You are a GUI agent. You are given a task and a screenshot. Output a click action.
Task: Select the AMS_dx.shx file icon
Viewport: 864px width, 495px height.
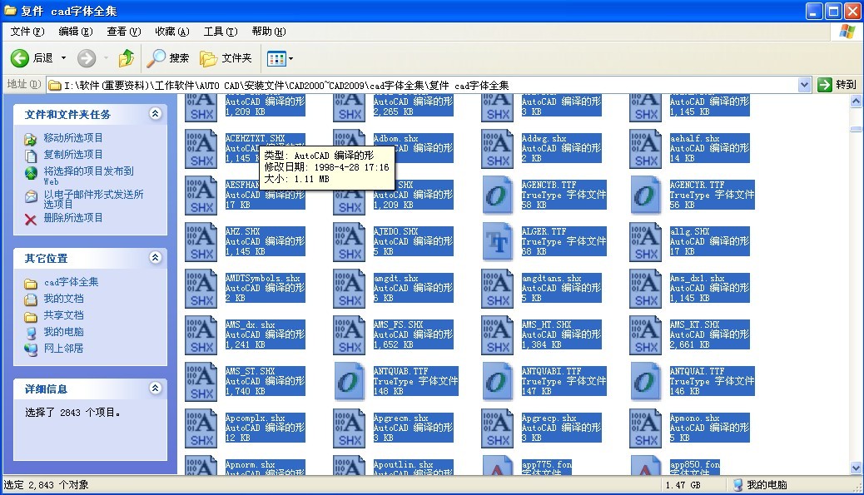tap(201, 334)
